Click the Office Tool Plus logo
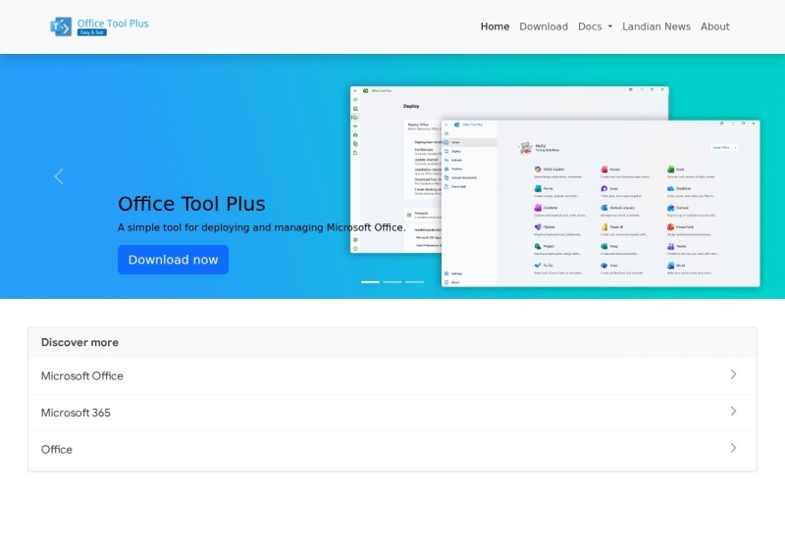Screen dimensions: 785x539 (99, 26)
